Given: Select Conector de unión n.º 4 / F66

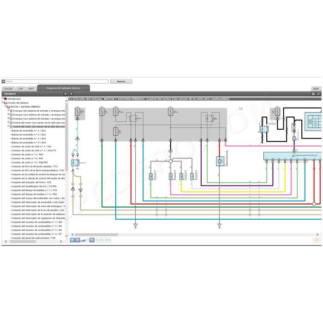Looking at the screenshot, I should coord(27,159).
